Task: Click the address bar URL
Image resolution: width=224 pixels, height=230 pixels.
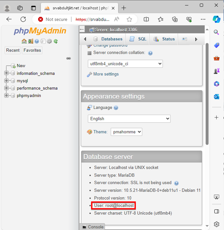Action: (x=92, y=19)
